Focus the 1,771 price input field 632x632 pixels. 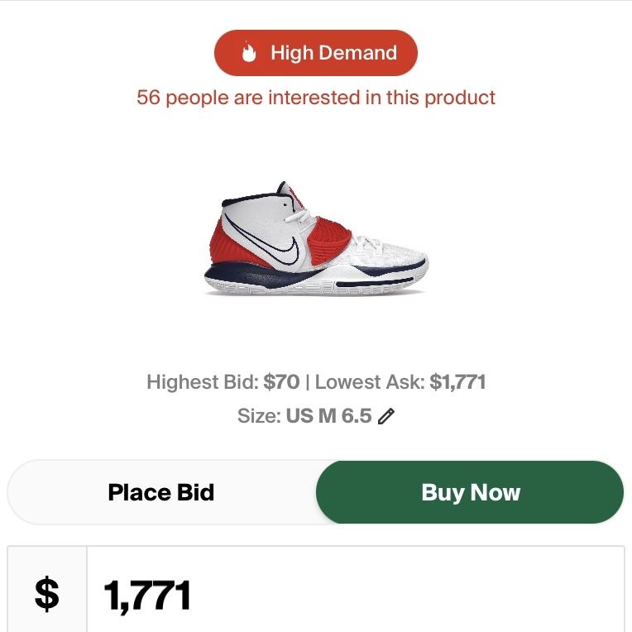[x=356, y=591]
